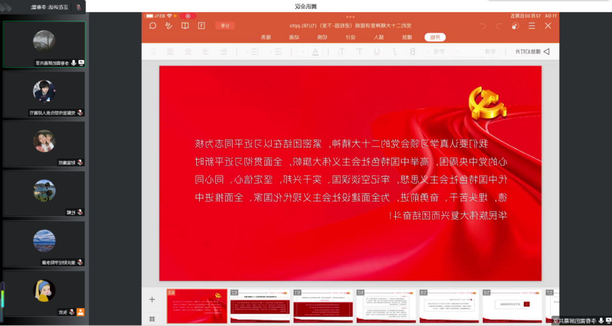
Task: Click the 85% battery indicator
Action: click(155, 16)
